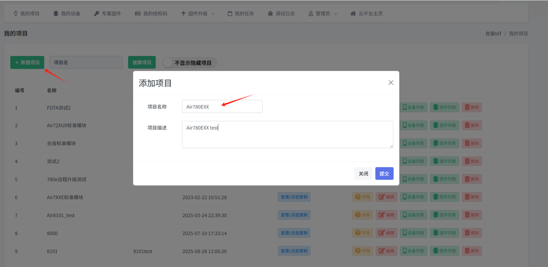Click the lightbulb icon beside 我的项目

click(x=16, y=13)
